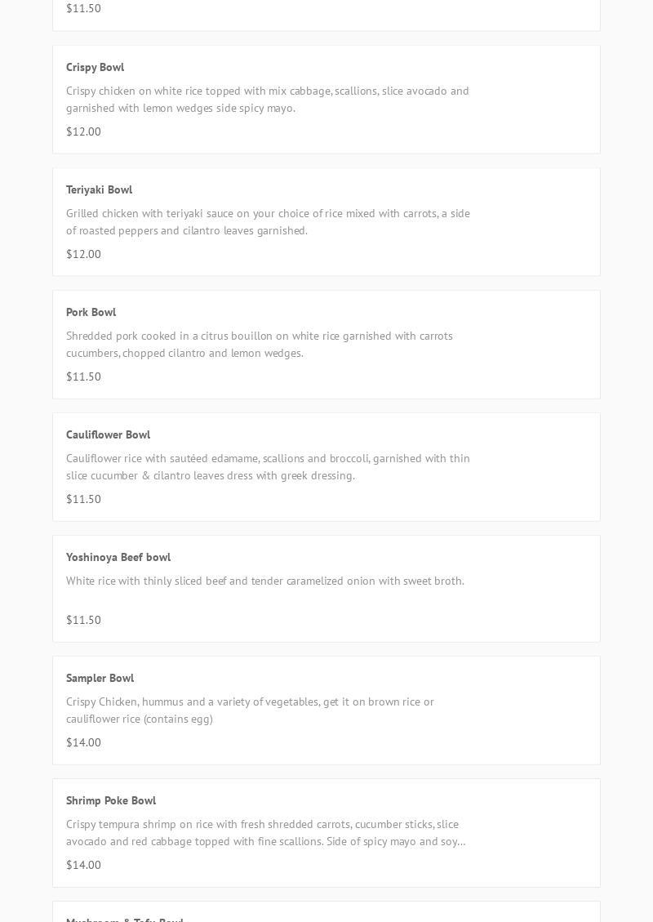Click the Pork Bowl shredded pork description

point(260,344)
